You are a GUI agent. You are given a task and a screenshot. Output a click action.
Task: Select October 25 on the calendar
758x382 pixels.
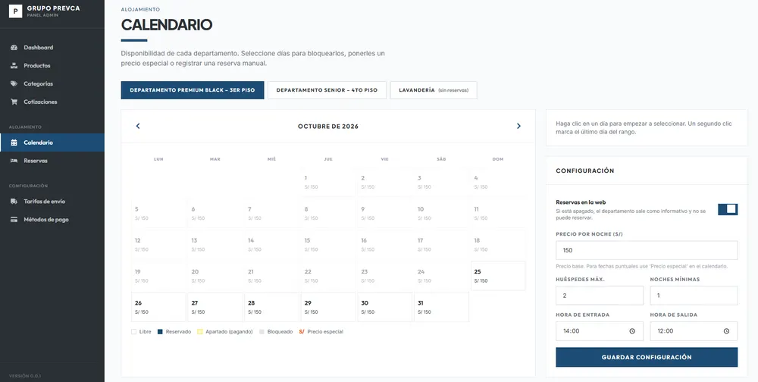point(498,276)
